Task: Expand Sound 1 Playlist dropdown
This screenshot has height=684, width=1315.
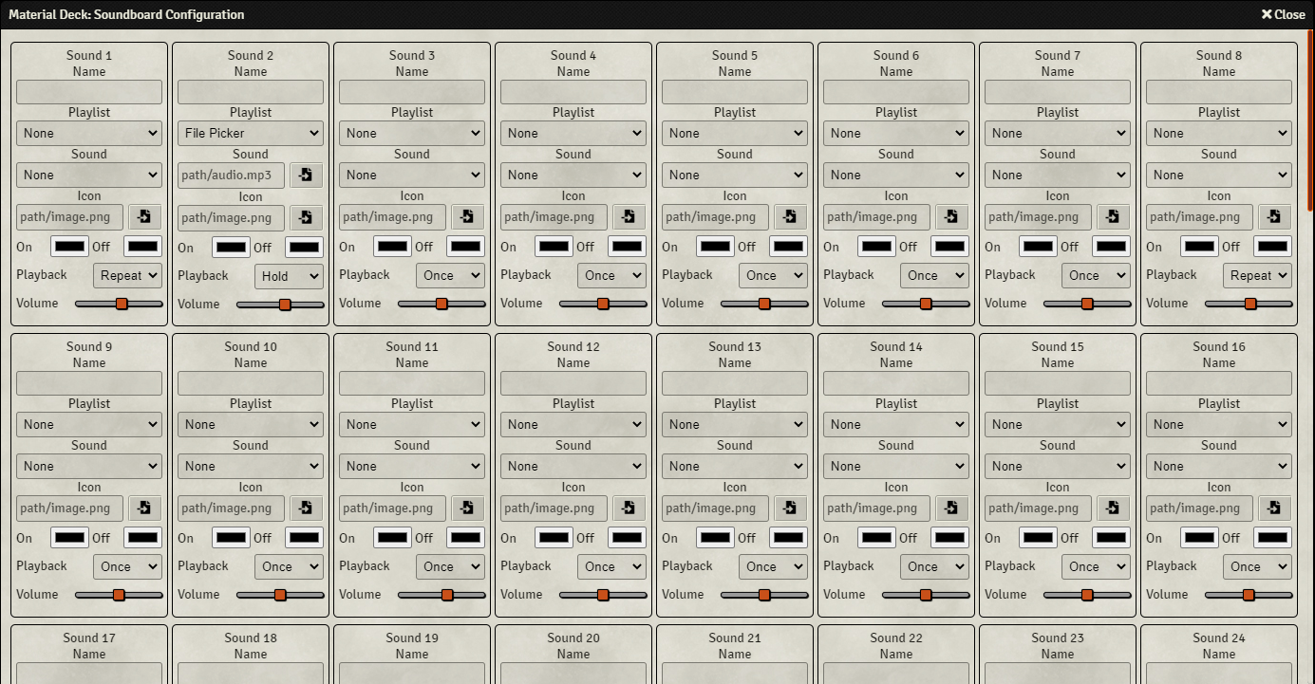Action: [89, 134]
